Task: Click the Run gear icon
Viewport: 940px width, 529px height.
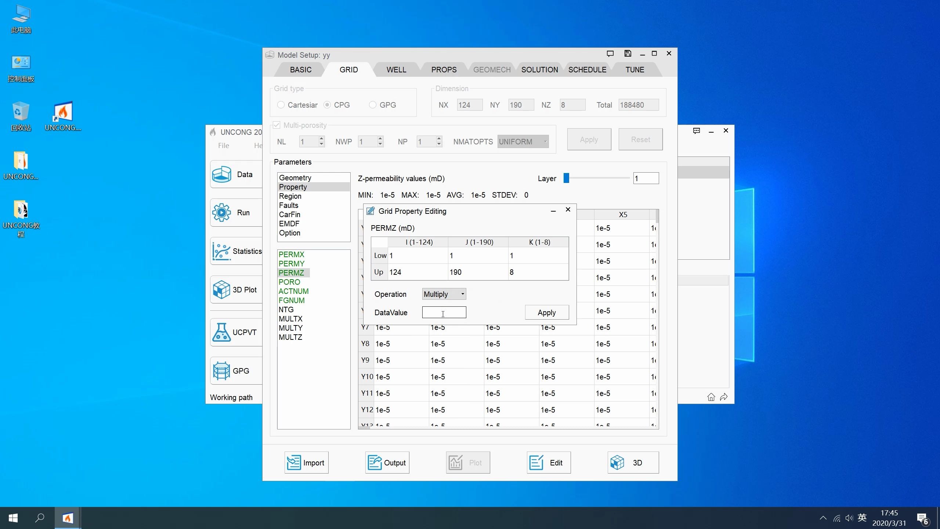Action: tap(221, 213)
